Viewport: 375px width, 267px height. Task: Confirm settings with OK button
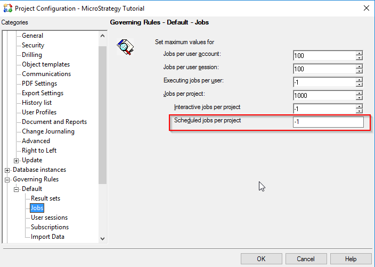(261, 259)
